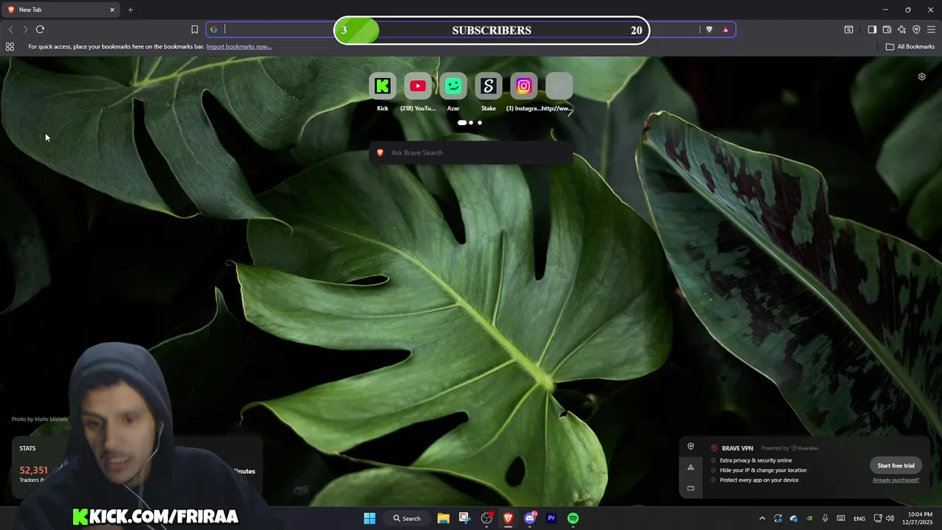Open the Kick shortcut tile
Screen dimensions: 942x530
pos(383,86)
